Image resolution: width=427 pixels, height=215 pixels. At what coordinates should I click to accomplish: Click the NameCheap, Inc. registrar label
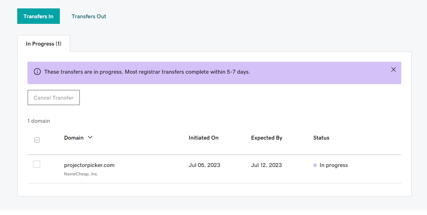pos(81,174)
